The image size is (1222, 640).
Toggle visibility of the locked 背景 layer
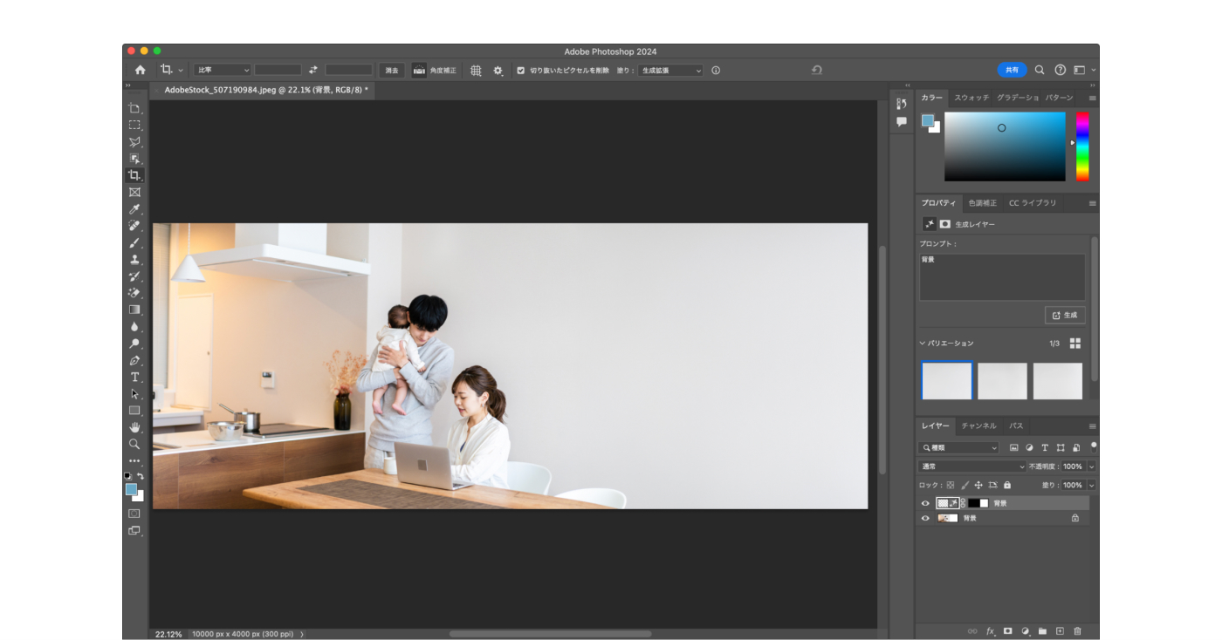[925, 518]
